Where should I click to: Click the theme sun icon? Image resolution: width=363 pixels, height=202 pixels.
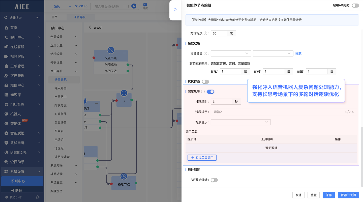coord(38,197)
